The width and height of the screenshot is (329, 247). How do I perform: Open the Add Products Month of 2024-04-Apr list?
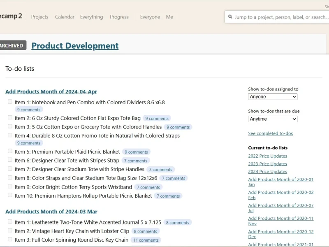pyautogui.click(x=51, y=91)
